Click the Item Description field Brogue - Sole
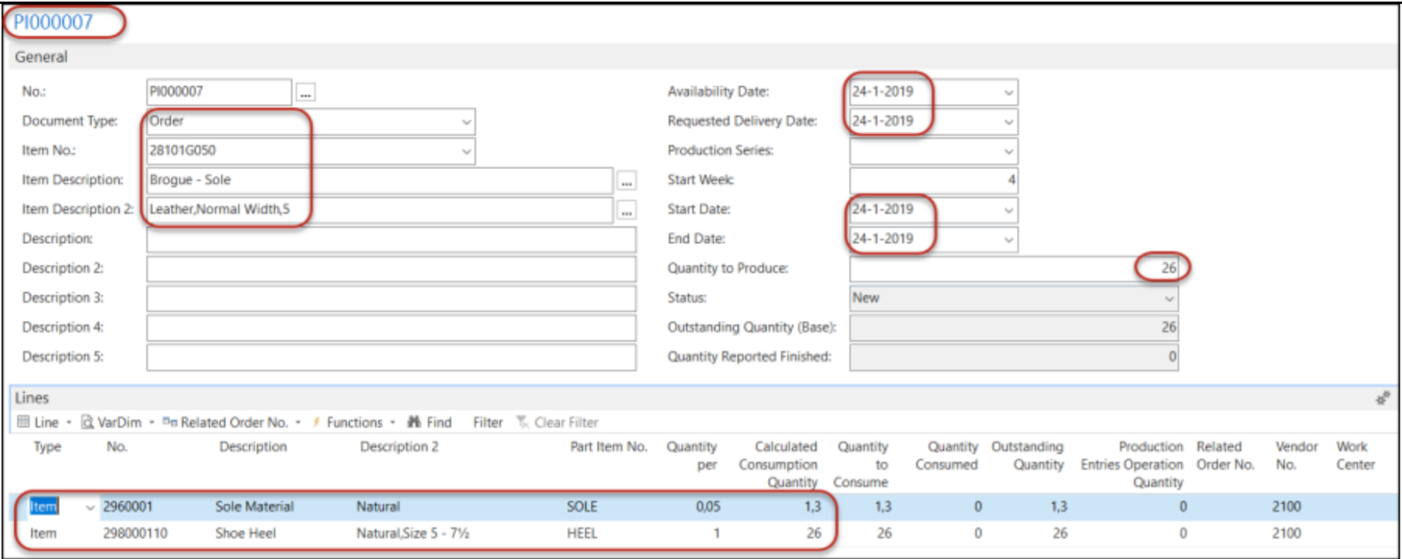The image size is (1402, 559). (x=380, y=180)
